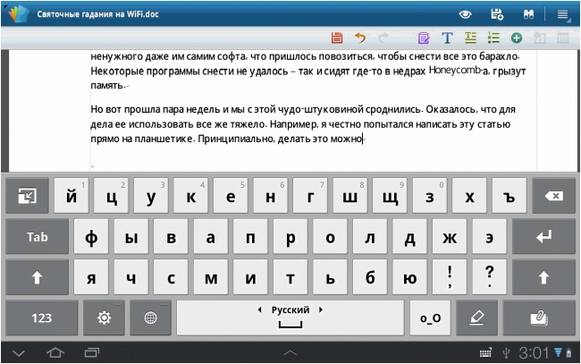Image resolution: width=581 pixels, height=364 pixels.
Task: Tap the Tab key
Action: pyautogui.click(x=37, y=236)
